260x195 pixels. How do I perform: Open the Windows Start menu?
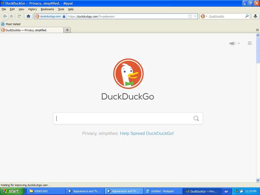[x=12, y=191]
